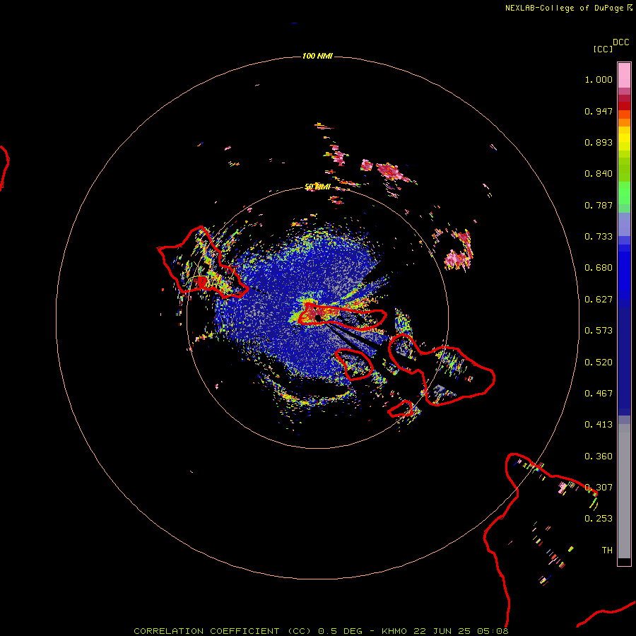The height and width of the screenshot is (636, 636).
Task: Click the 0.360 scale value
Action: point(599,457)
